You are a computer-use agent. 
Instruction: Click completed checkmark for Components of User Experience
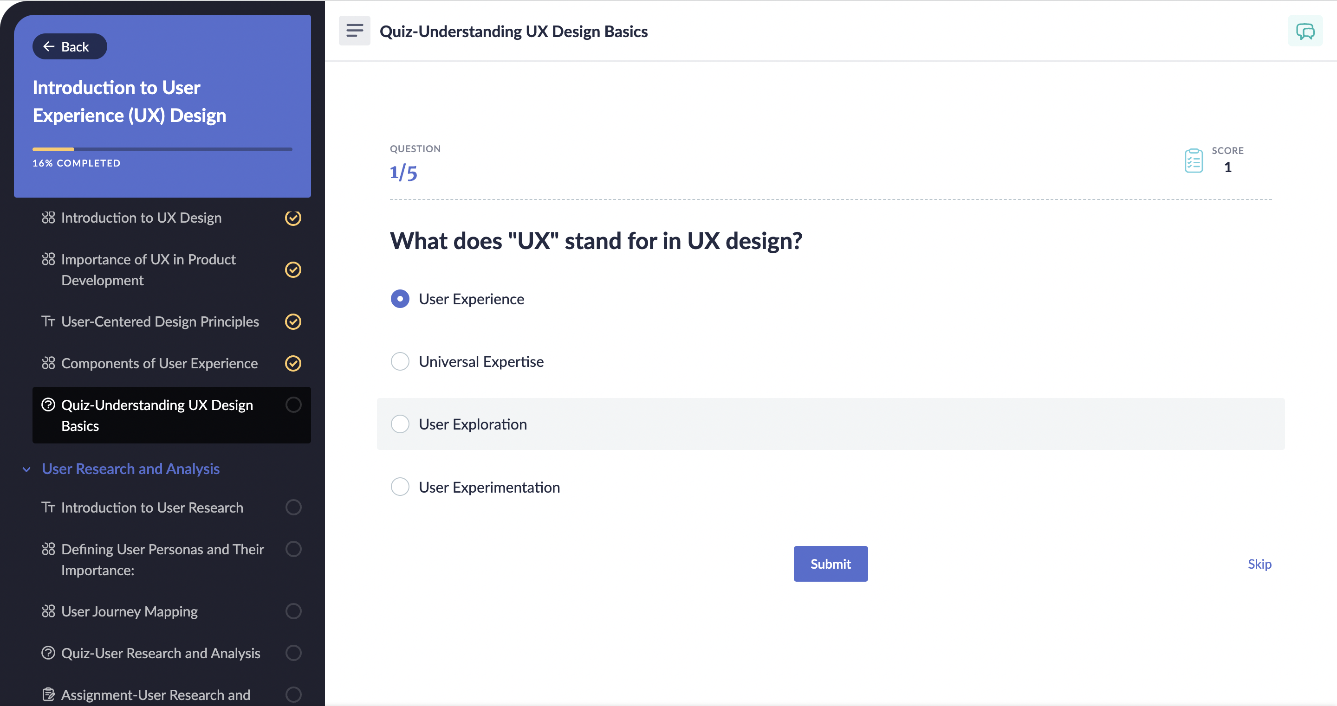293,364
